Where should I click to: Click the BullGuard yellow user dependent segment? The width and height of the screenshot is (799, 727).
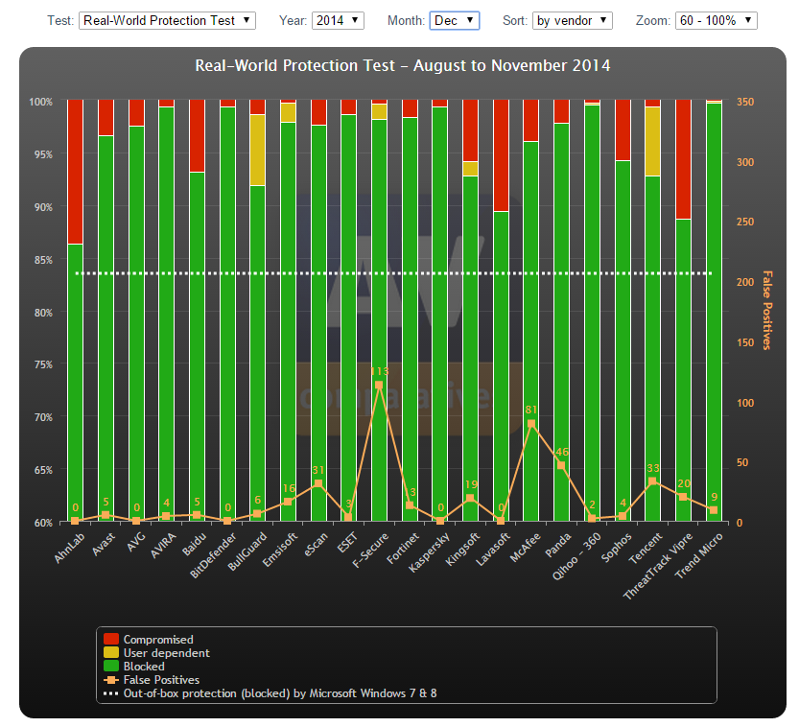pyautogui.click(x=258, y=150)
